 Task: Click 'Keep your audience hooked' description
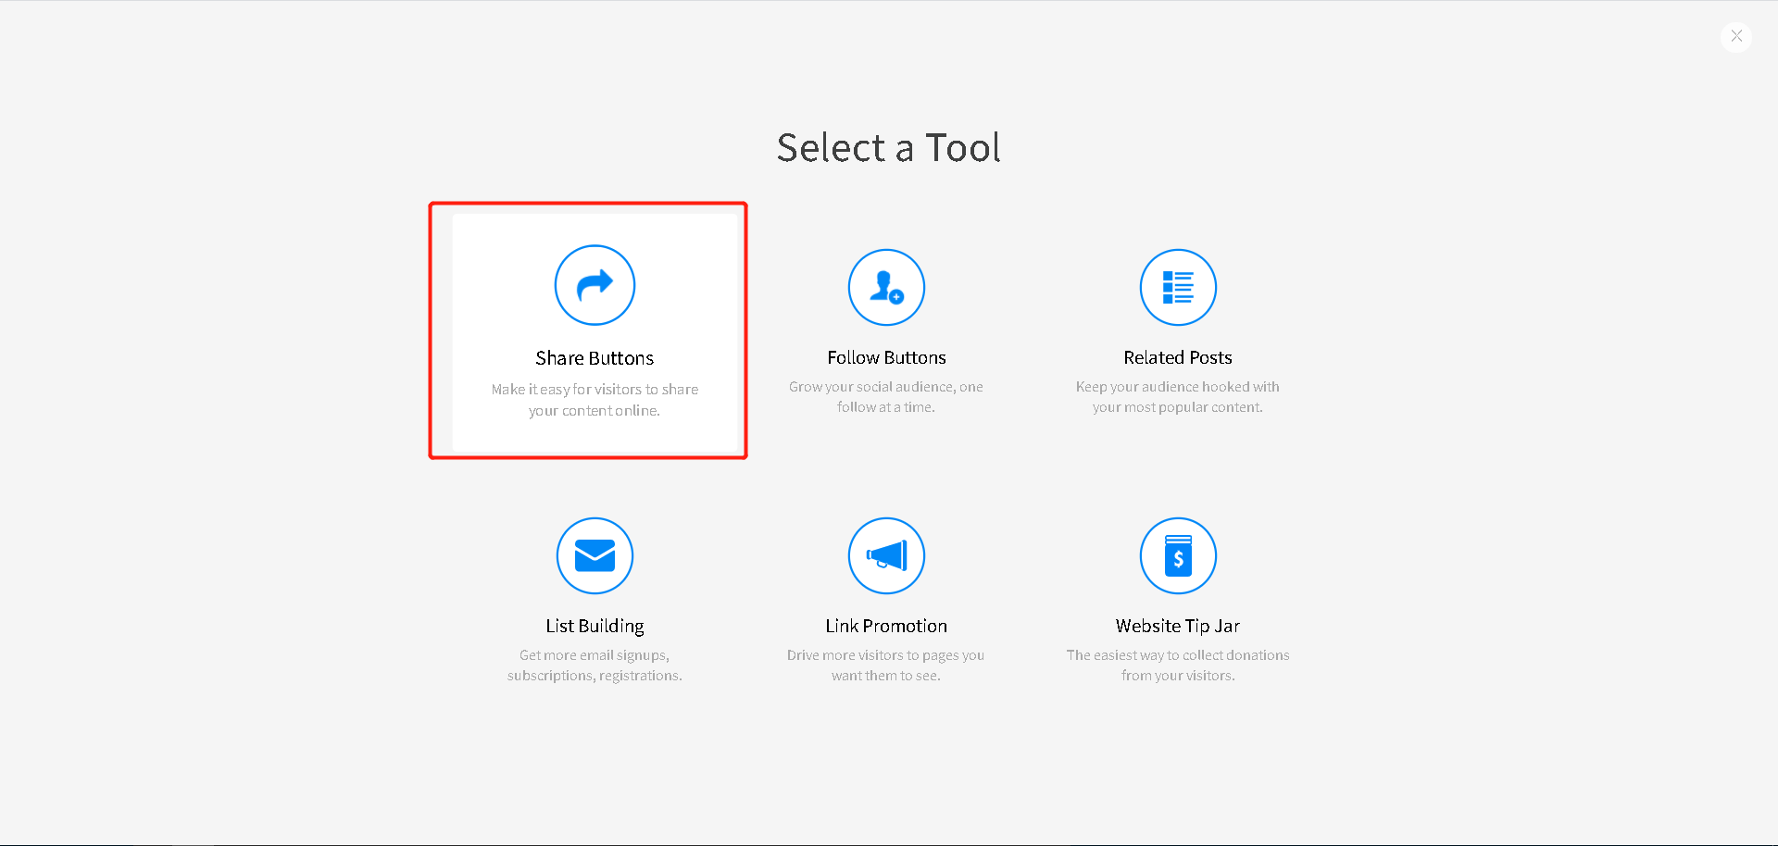(1178, 397)
